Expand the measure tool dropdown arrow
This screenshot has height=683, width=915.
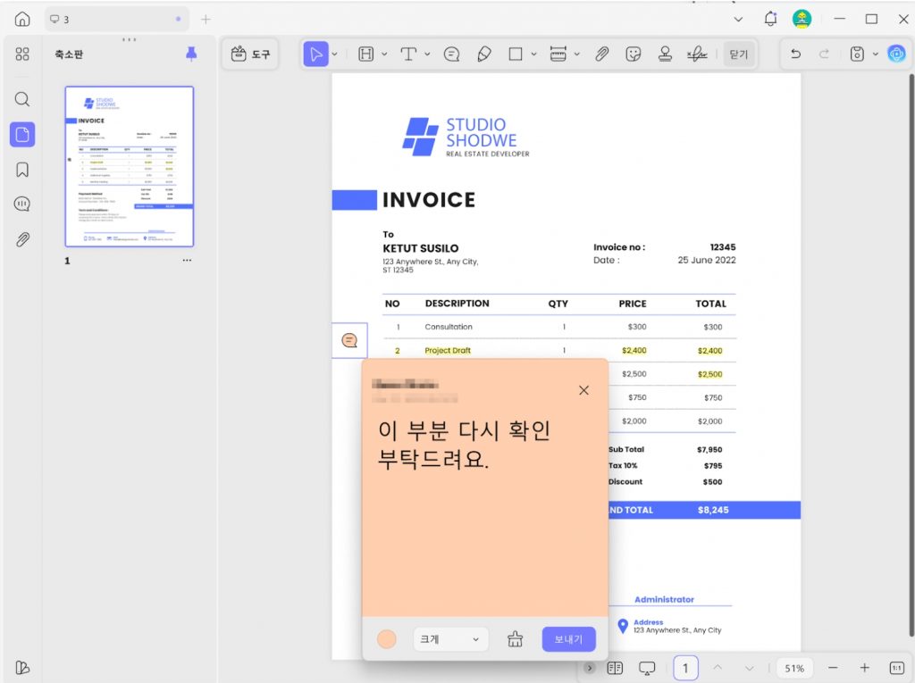pyautogui.click(x=576, y=54)
